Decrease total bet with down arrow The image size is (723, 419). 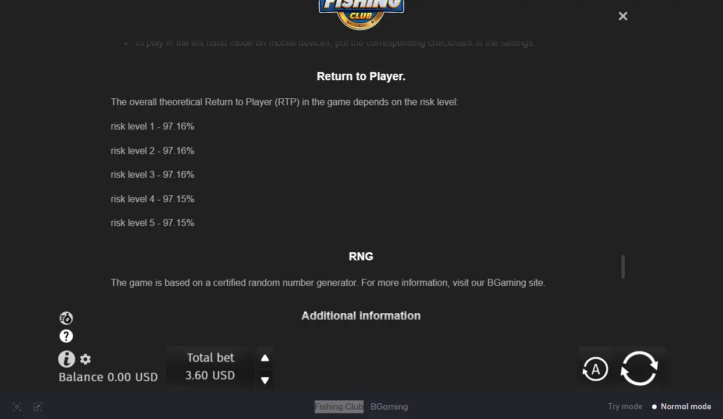[265, 381]
